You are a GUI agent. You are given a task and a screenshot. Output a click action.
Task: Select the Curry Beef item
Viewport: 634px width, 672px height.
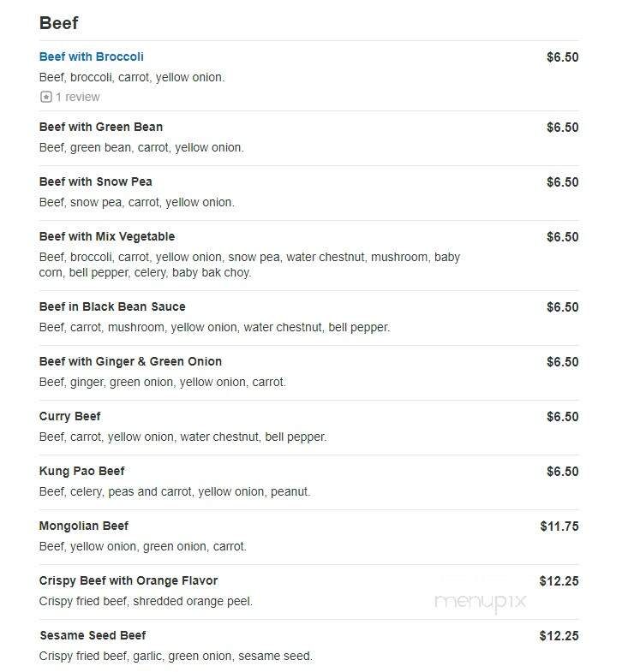point(70,417)
